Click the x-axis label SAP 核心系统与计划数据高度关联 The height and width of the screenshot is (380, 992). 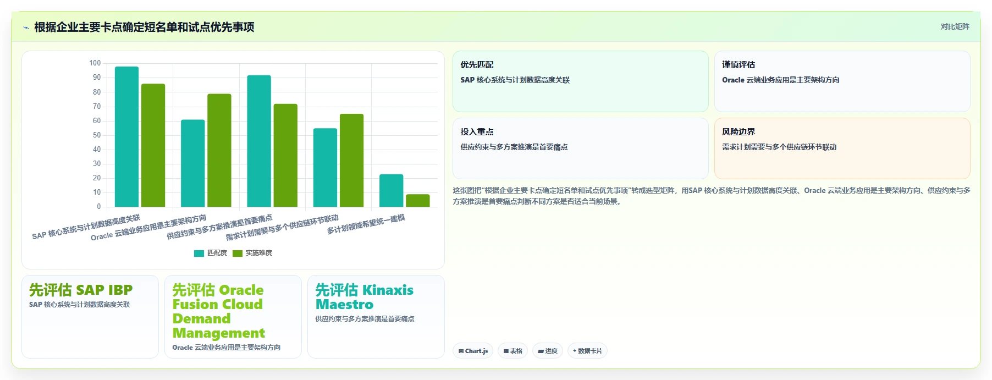(x=86, y=227)
